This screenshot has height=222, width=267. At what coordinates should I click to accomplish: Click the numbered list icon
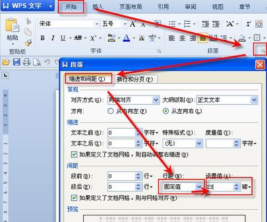tap(187, 24)
